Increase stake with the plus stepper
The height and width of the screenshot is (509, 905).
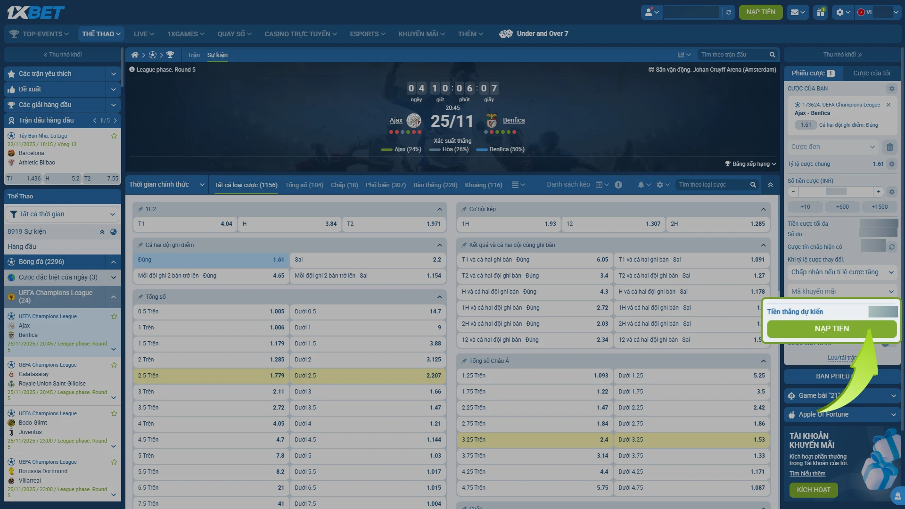pyautogui.click(x=878, y=192)
